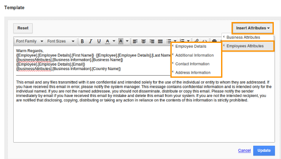The width and height of the screenshot is (281, 159).
Task: Insert a bullet list
Action: 168,41
